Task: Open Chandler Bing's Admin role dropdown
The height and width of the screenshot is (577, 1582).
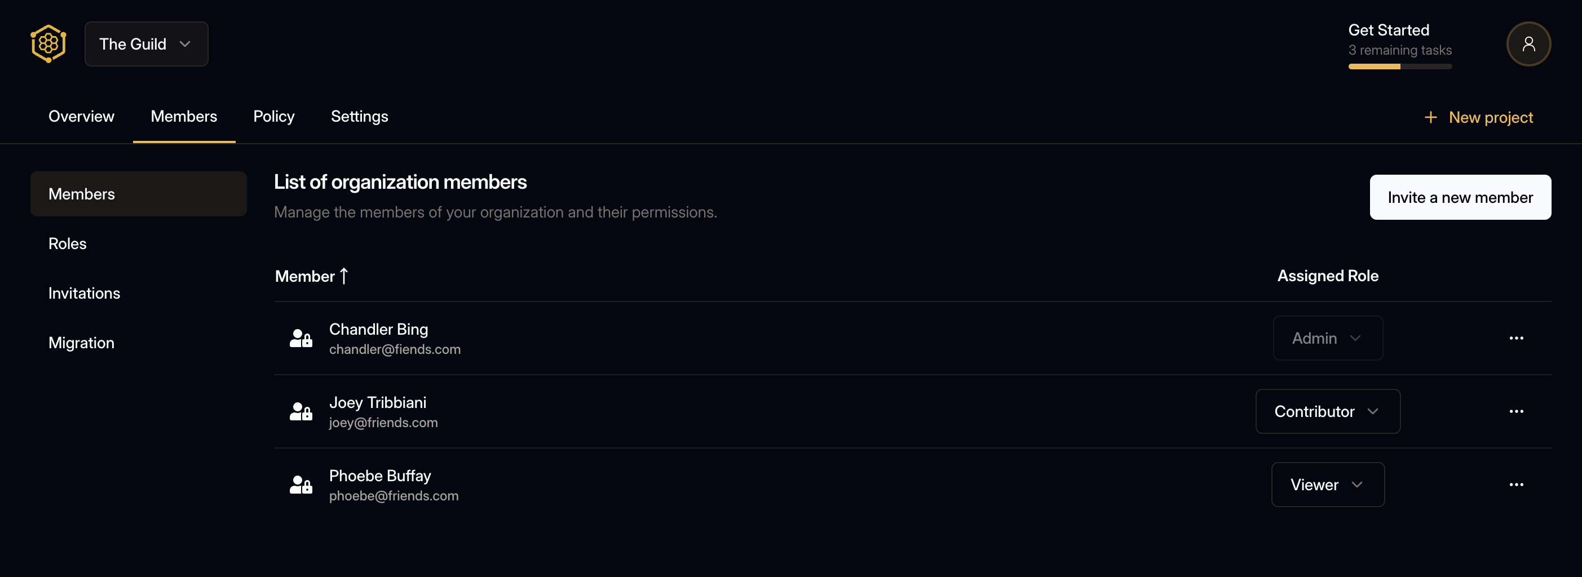Action: pyautogui.click(x=1327, y=338)
